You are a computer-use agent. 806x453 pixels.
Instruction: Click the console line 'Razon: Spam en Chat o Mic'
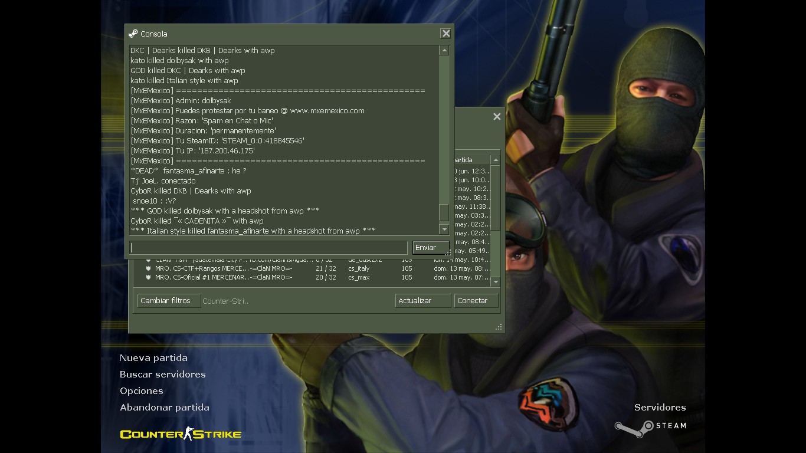tap(202, 120)
